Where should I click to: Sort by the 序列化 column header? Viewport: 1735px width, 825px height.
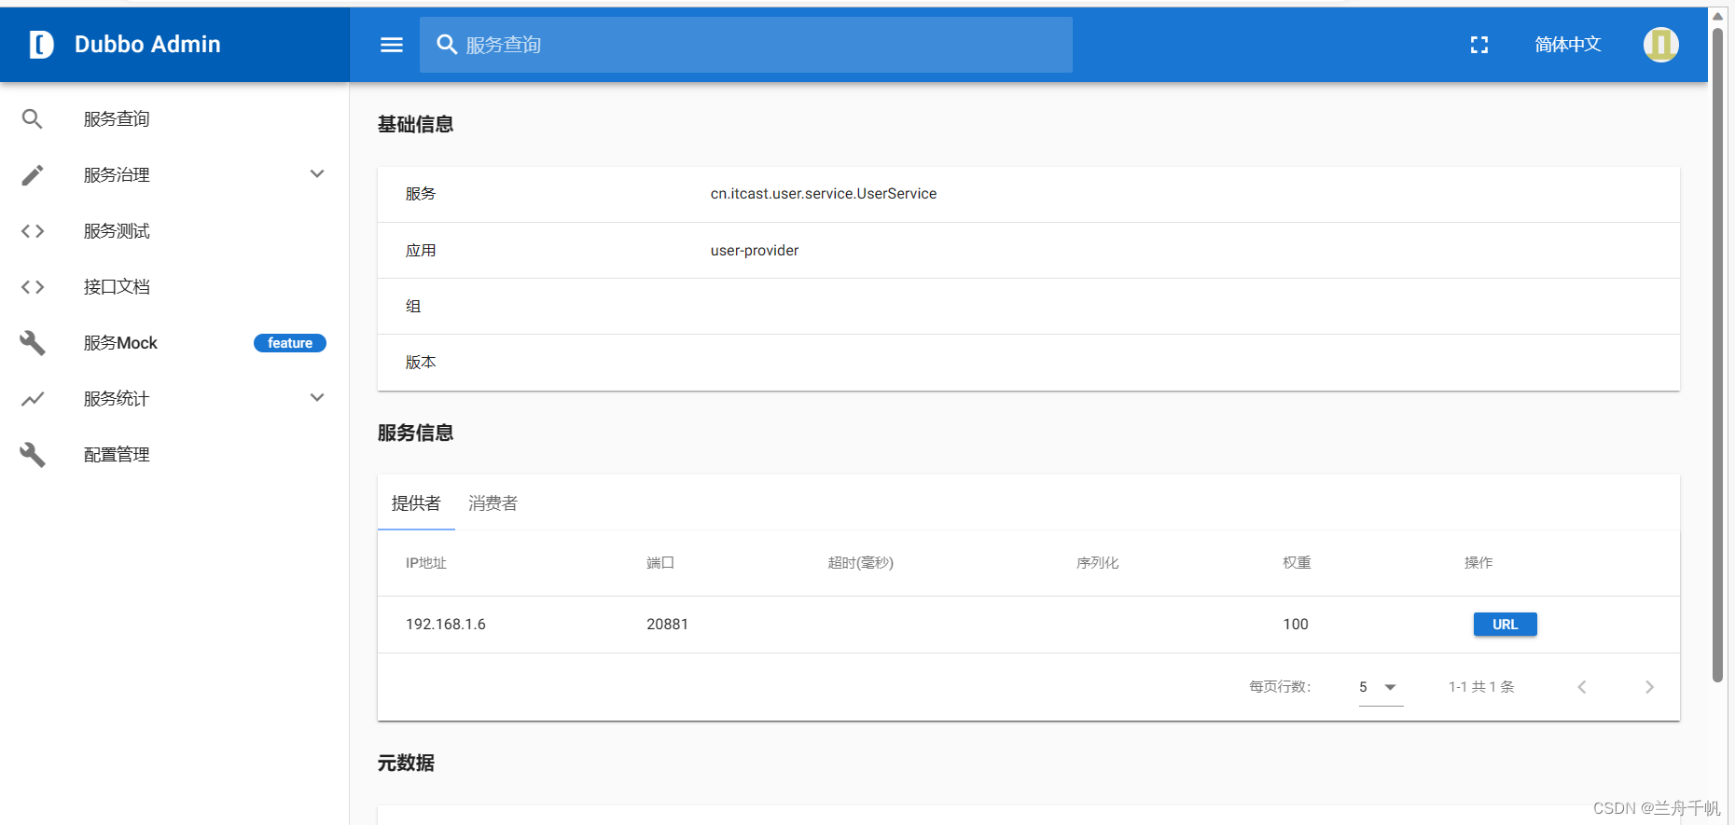(1097, 563)
